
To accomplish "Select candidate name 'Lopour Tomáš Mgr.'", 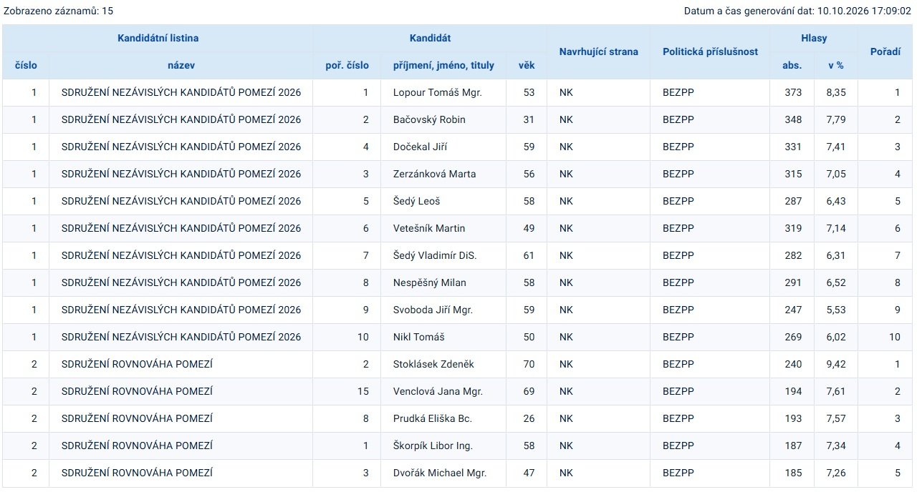I will (x=437, y=92).
